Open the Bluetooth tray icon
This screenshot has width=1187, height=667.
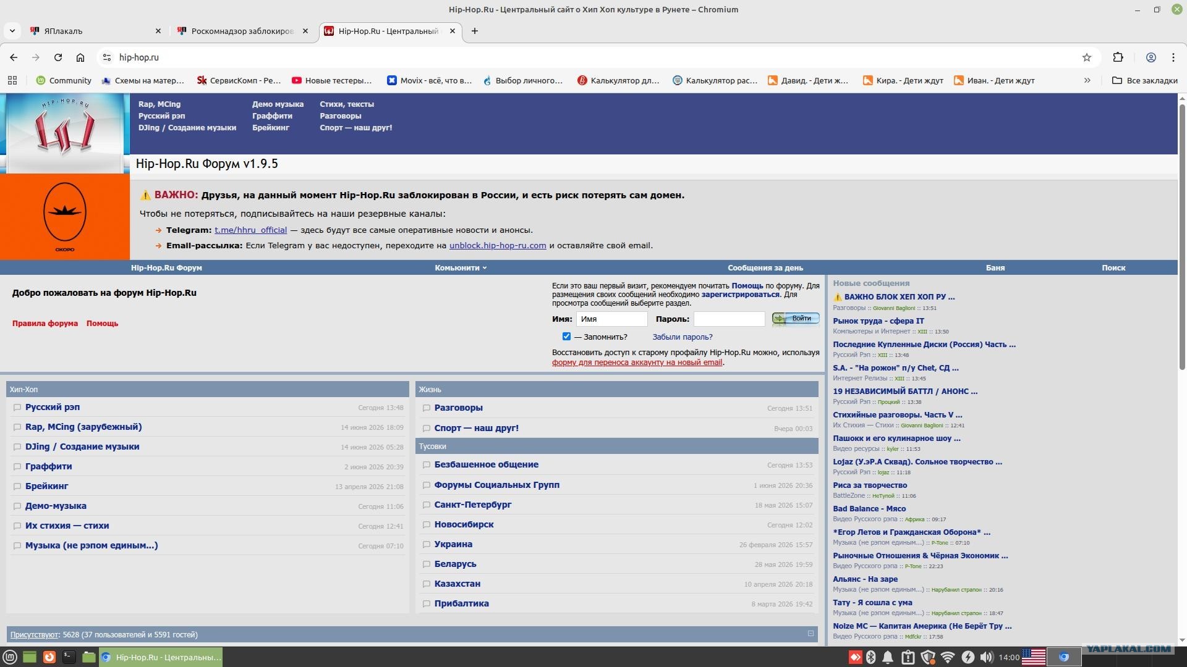870,657
